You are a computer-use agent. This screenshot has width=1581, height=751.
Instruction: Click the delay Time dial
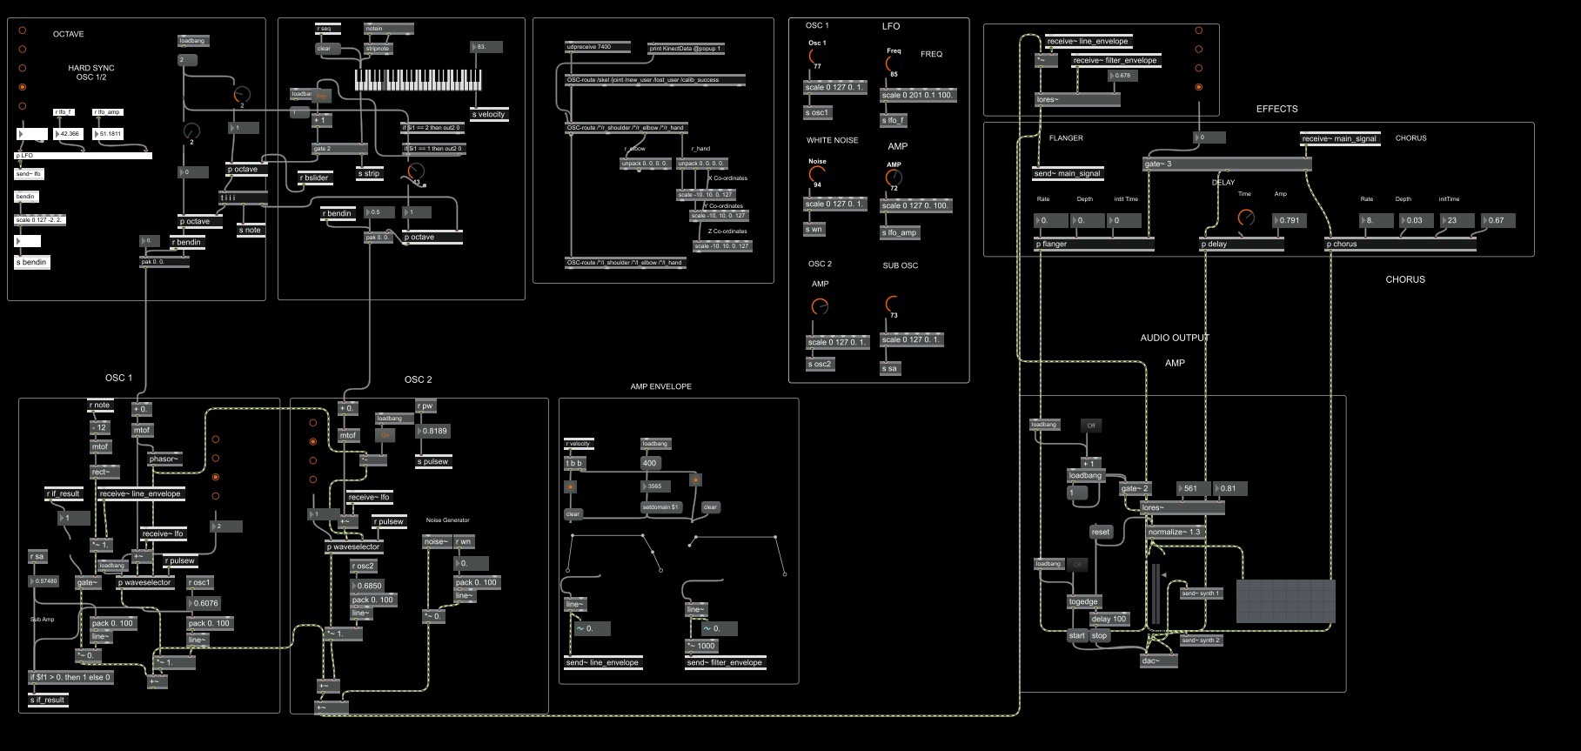[x=1246, y=218]
